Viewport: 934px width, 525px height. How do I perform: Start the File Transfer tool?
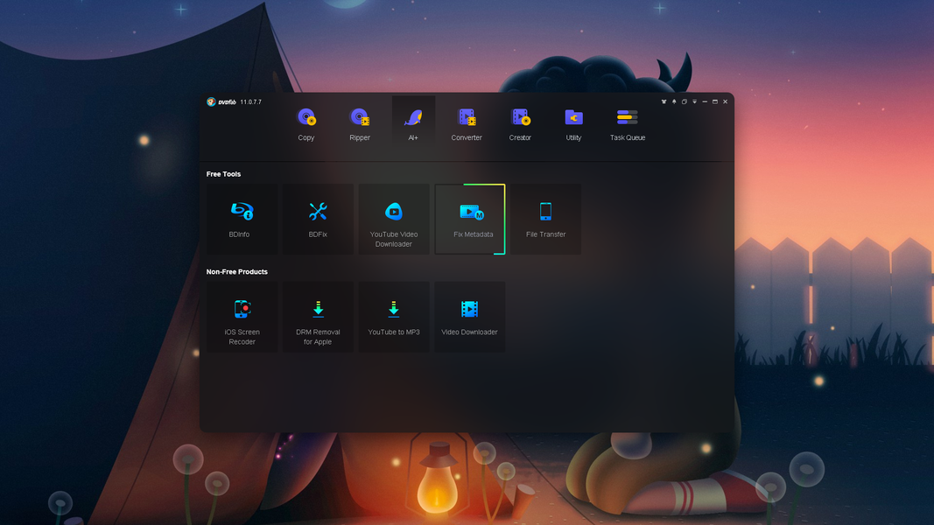click(x=545, y=219)
